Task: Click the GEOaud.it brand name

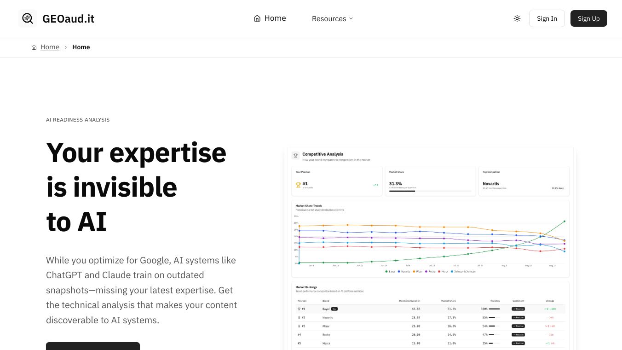Action: (68, 18)
